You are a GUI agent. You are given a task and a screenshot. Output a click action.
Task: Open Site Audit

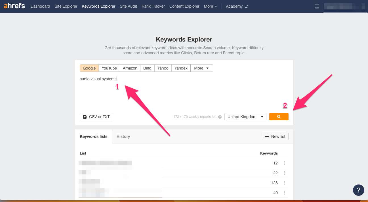(x=128, y=6)
